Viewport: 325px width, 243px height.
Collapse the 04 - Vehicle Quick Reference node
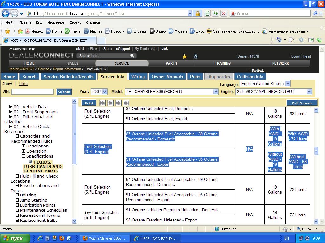pos(11,126)
